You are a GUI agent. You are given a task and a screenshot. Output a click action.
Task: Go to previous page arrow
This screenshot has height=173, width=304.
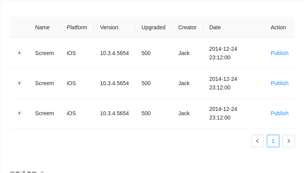[257, 141]
